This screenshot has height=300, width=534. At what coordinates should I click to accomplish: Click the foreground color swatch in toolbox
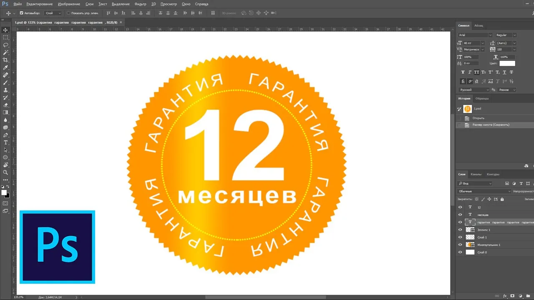tap(4, 192)
